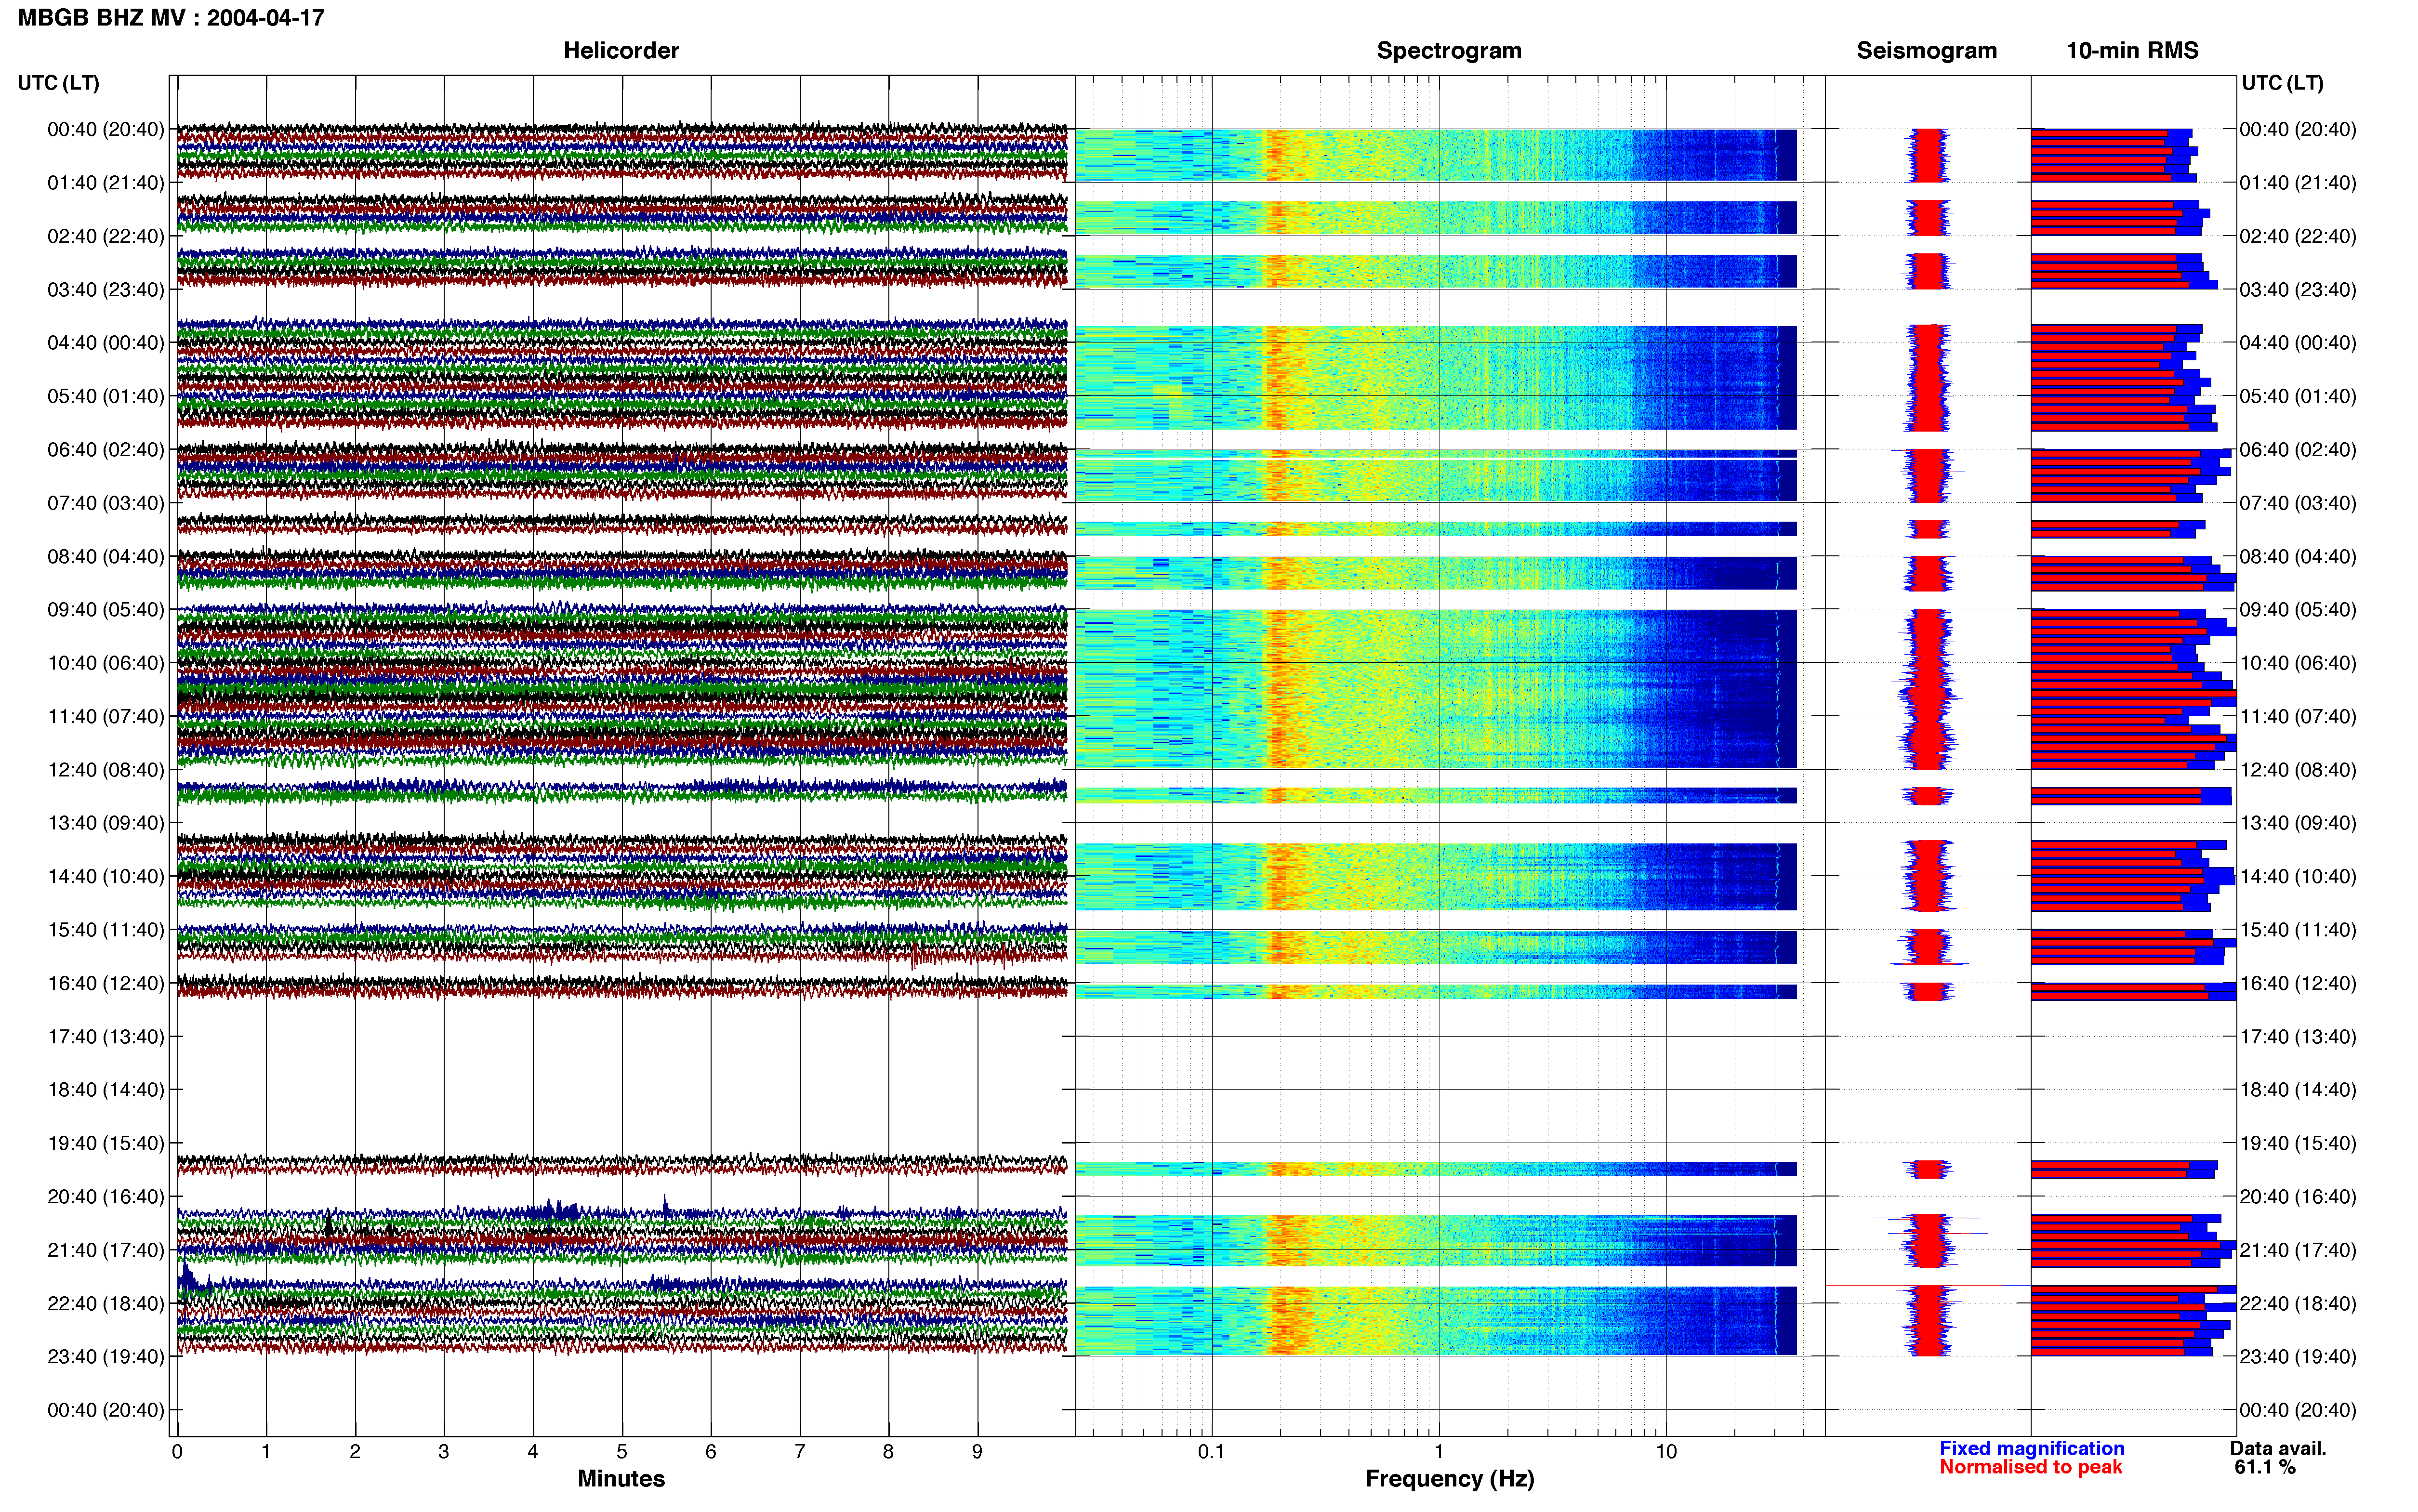Select the Helicorder panel heading
This screenshot has width=2418, height=1512.
tap(621, 51)
